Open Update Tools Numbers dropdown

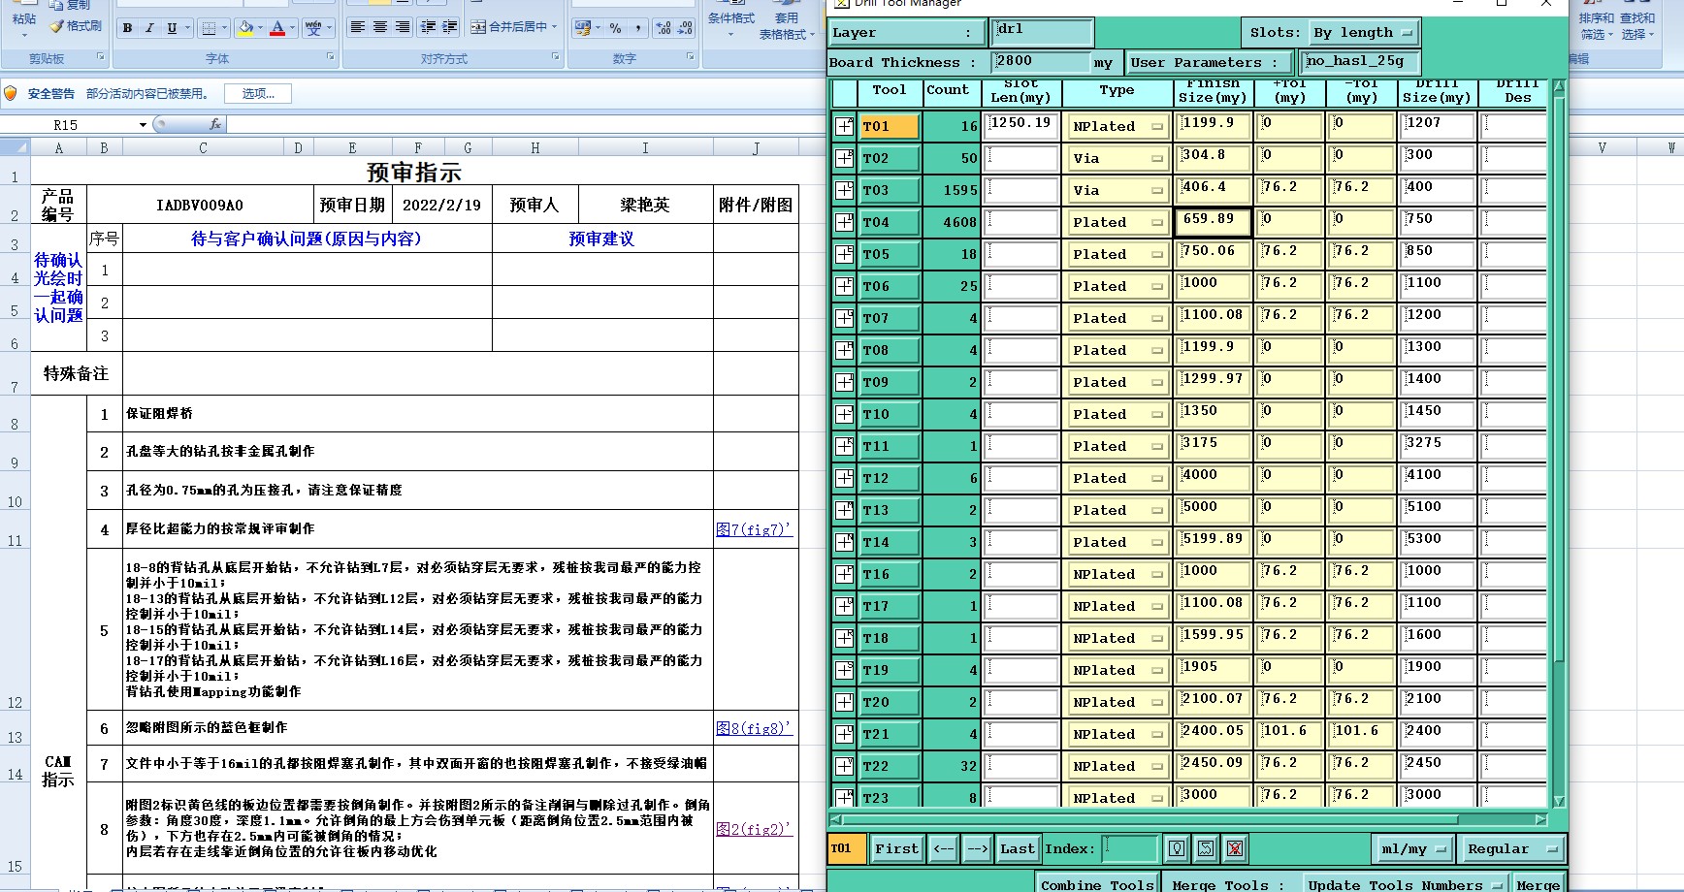click(1404, 884)
